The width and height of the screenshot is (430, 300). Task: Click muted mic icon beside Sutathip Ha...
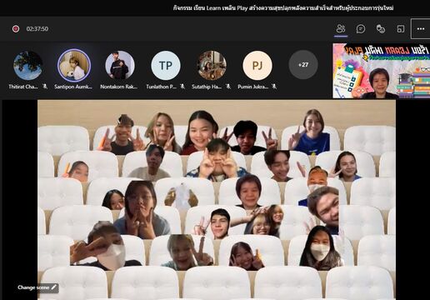(228, 87)
